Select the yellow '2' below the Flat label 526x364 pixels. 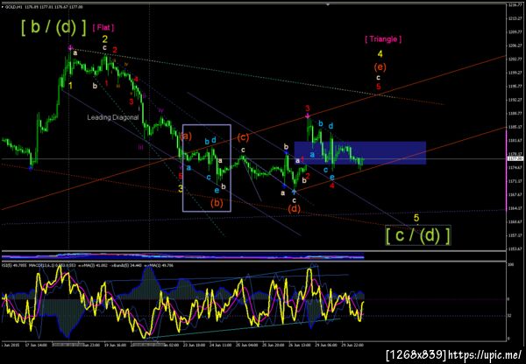104,39
